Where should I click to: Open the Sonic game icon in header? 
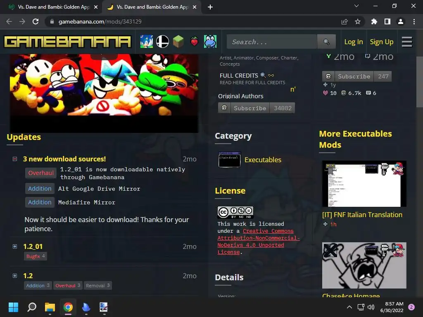click(147, 42)
